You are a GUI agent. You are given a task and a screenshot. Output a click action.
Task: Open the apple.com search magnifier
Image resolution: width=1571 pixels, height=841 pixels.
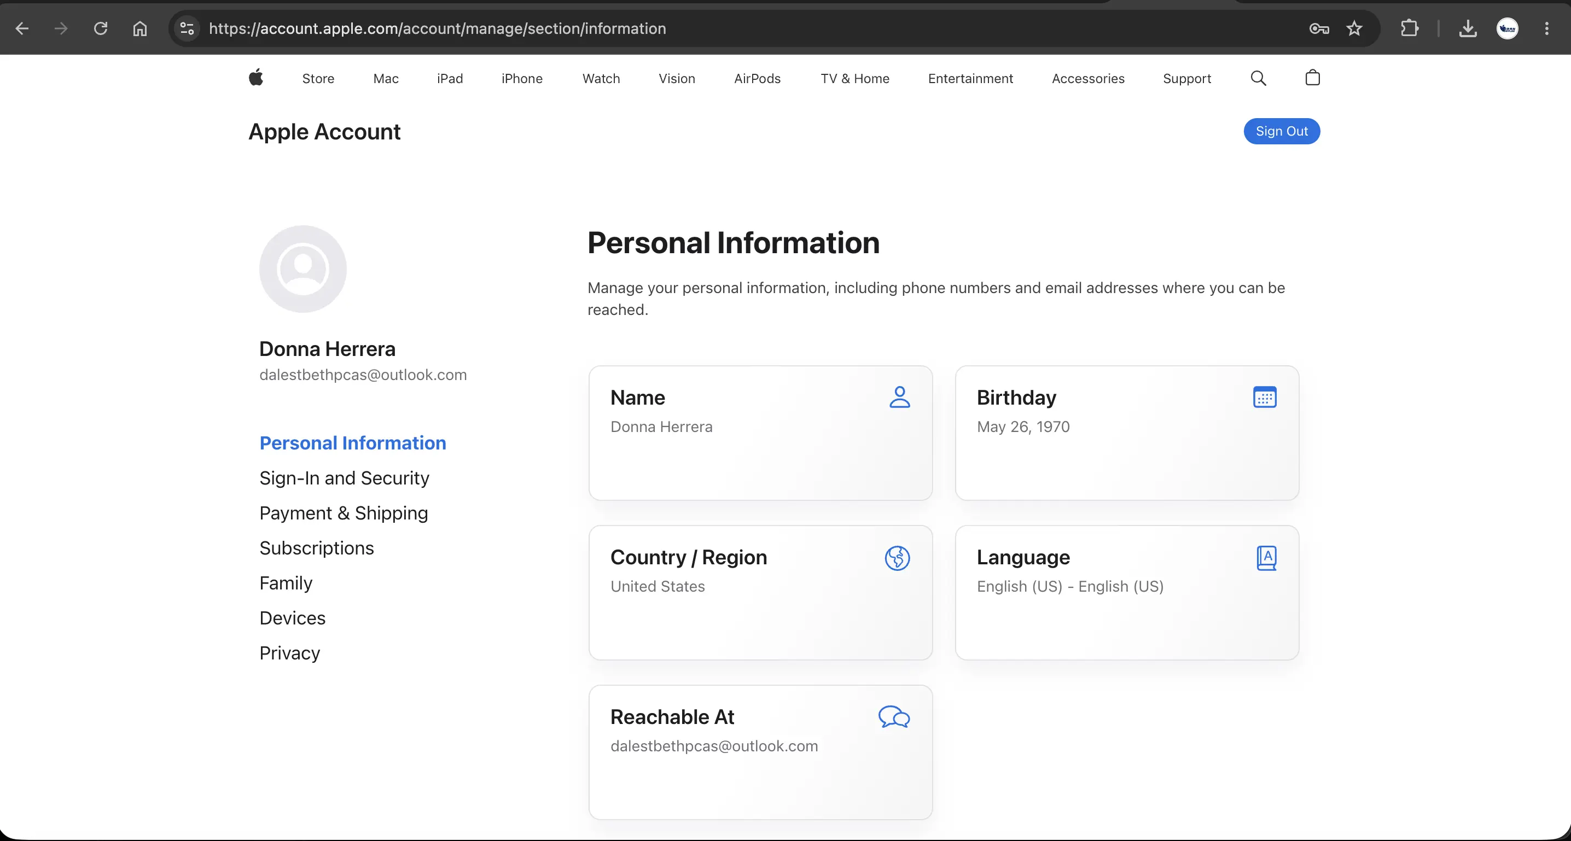pos(1259,78)
